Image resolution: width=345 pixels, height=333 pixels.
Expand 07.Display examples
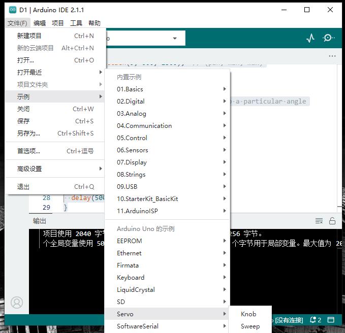click(167, 162)
